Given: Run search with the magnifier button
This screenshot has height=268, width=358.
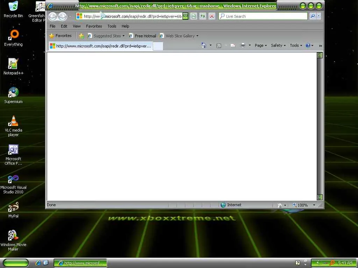Looking at the screenshot, I should tap(313, 16).
